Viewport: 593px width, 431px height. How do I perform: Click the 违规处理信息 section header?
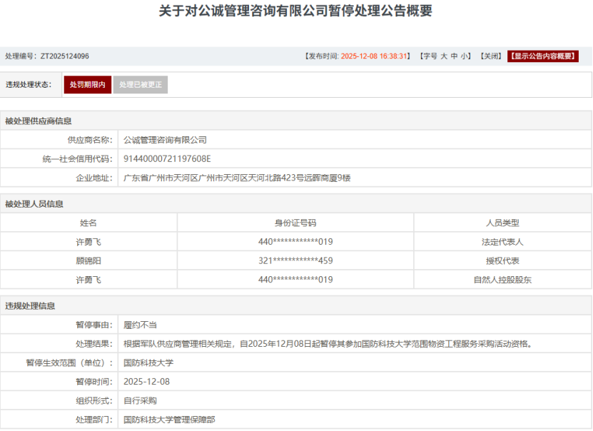point(30,306)
